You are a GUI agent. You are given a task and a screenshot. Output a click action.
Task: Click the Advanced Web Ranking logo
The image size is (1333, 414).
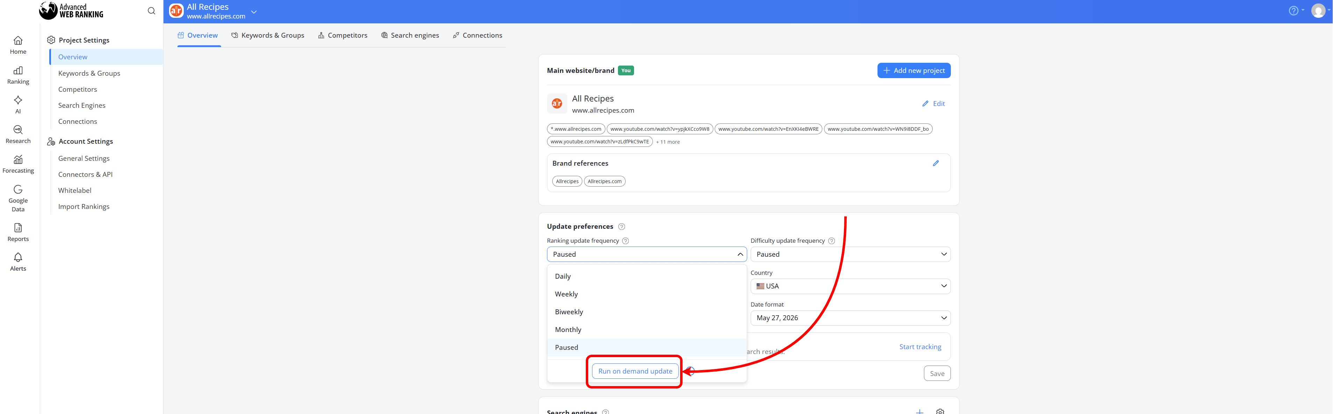click(71, 11)
